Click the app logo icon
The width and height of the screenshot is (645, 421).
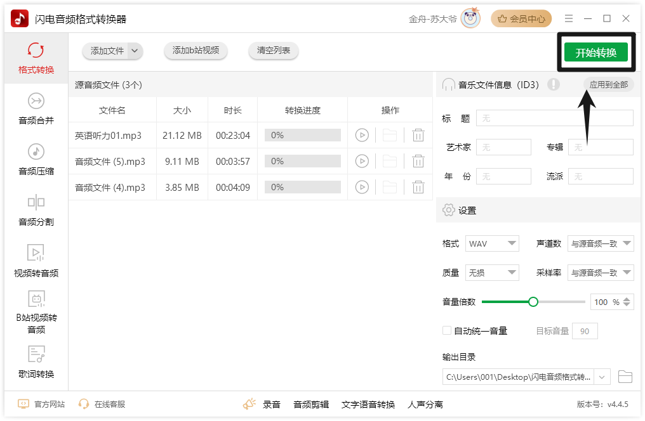[x=20, y=18]
